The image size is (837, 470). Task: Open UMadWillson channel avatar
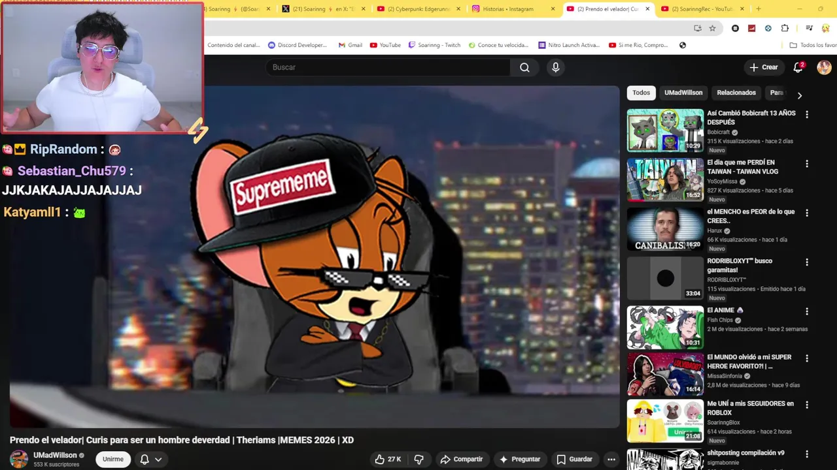[x=19, y=459]
